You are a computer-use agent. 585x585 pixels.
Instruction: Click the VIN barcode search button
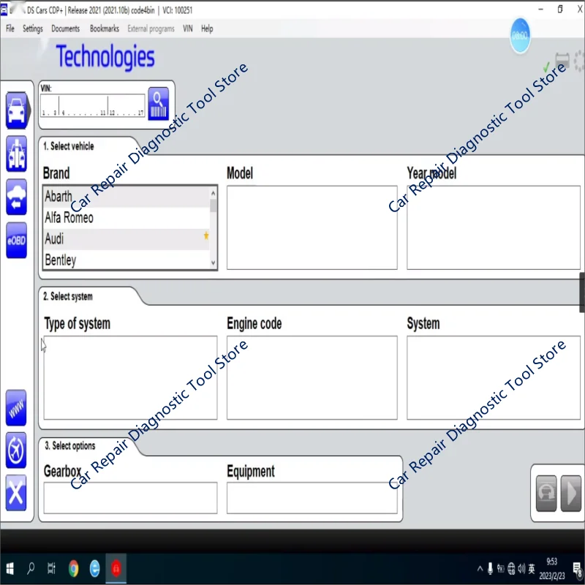pos(158,104)
